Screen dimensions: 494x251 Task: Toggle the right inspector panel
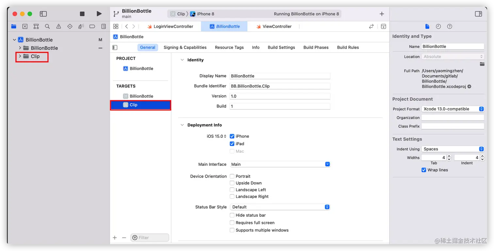click(x=478, y=14)
